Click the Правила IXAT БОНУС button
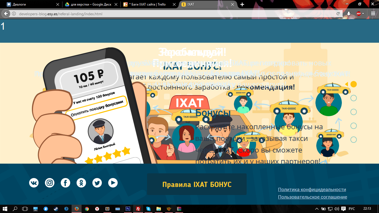The height and width of the screenshot is (213, 379). point(197,184)
